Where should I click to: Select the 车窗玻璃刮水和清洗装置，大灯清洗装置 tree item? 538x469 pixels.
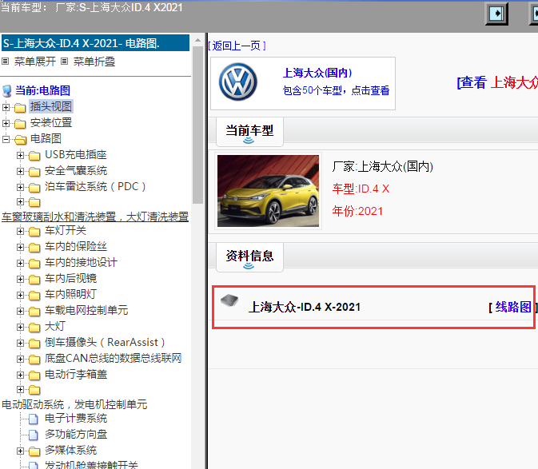click(x=95, y=217)
